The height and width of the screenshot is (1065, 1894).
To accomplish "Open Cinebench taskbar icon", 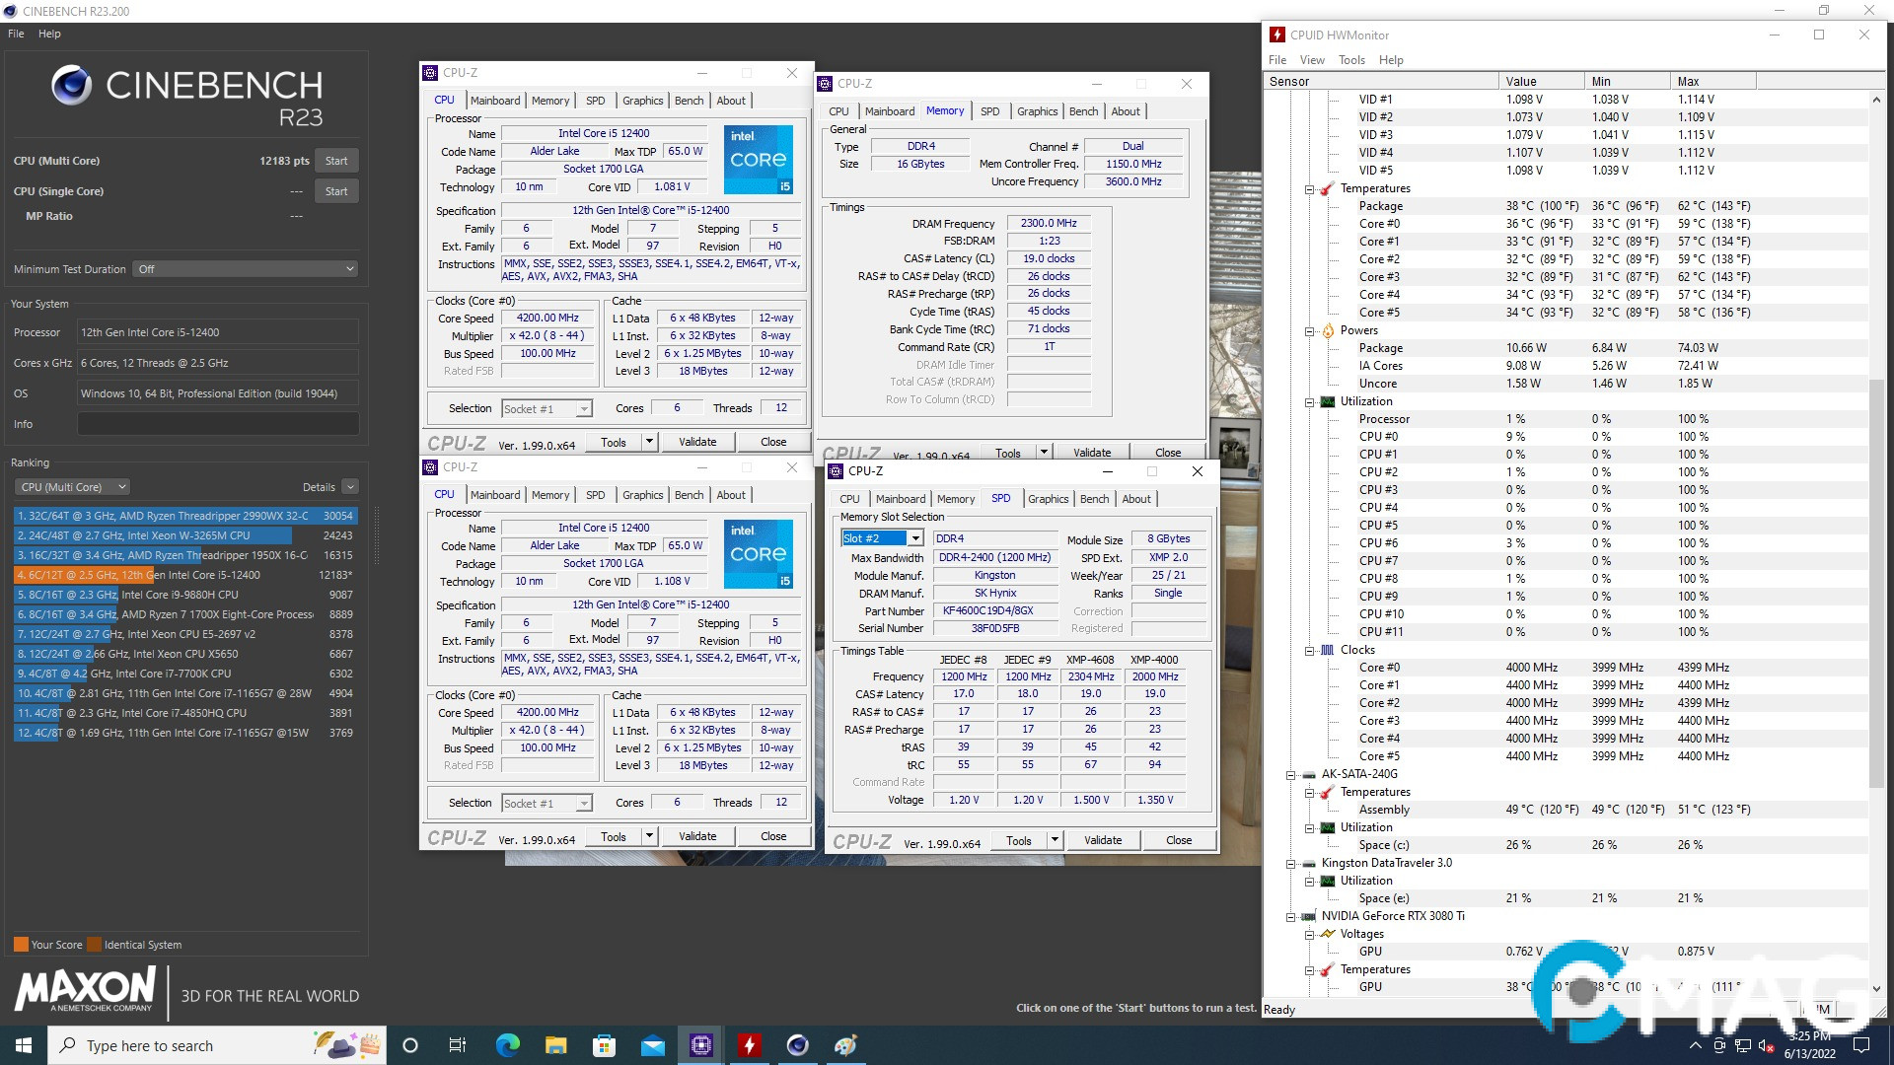I will pyautogui.click(x=797, y=1045).
